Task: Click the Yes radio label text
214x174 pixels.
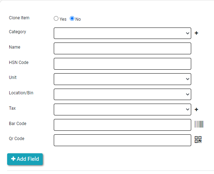Action: (x=63, y=19)
